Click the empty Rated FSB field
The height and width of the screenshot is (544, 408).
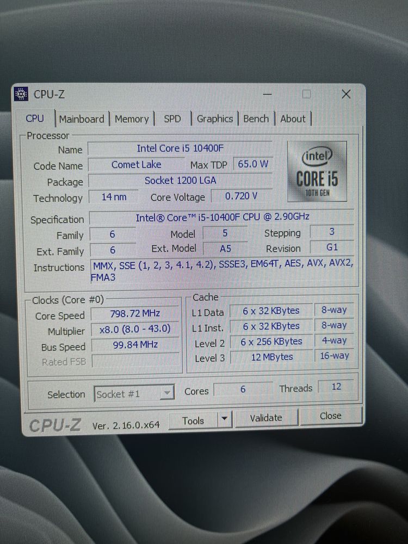135,361
